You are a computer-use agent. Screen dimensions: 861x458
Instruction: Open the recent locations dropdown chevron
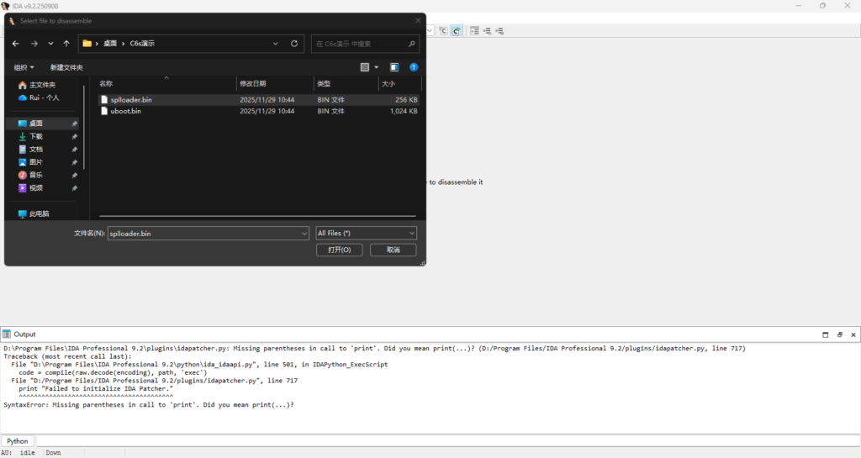50,44
